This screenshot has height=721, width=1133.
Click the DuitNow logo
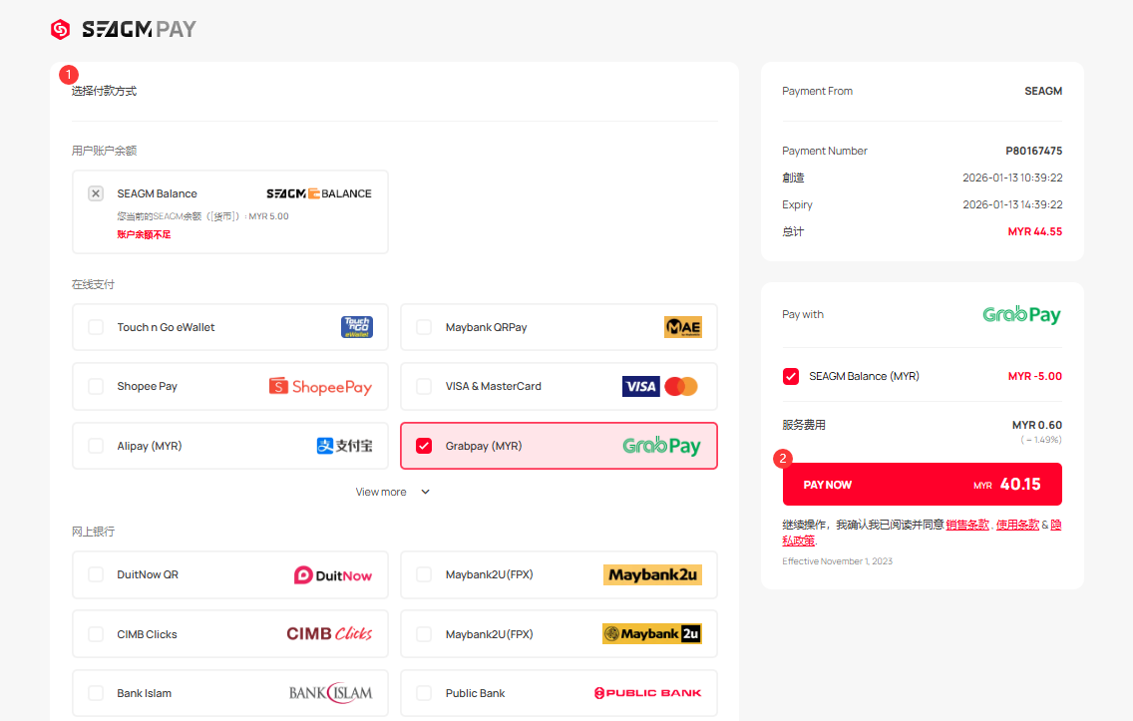point(333,575)
